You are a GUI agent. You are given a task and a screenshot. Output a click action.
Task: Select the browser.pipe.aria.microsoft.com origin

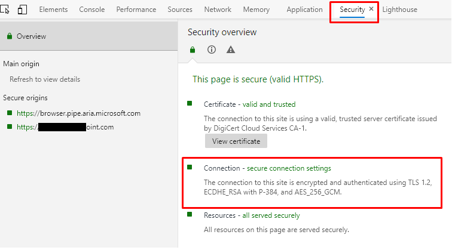[x=78, y=113]
